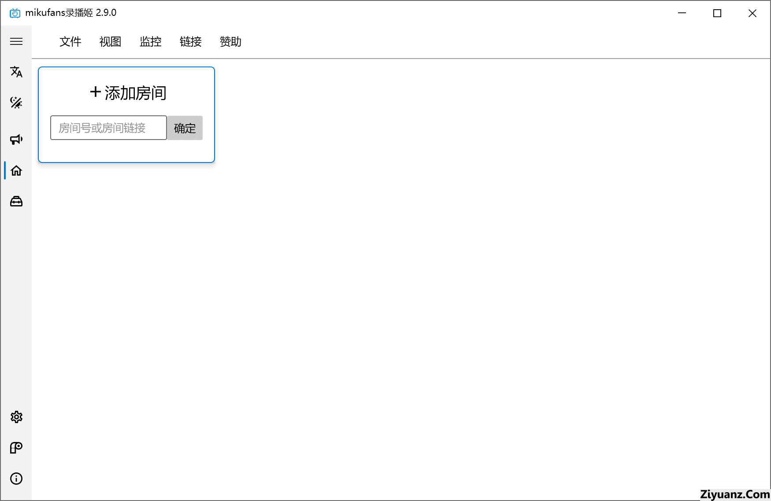Open the settings gear in sidebar
This screenshot has width=771, height=501.
[x=16, y=417]
